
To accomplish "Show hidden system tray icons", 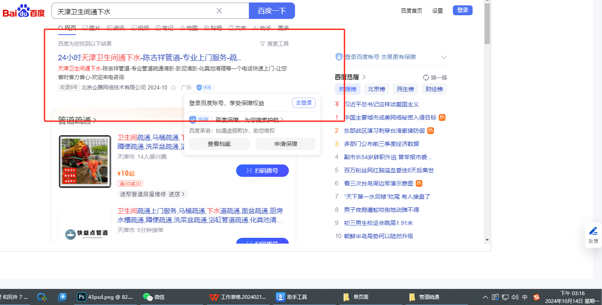I will (485, 297).
